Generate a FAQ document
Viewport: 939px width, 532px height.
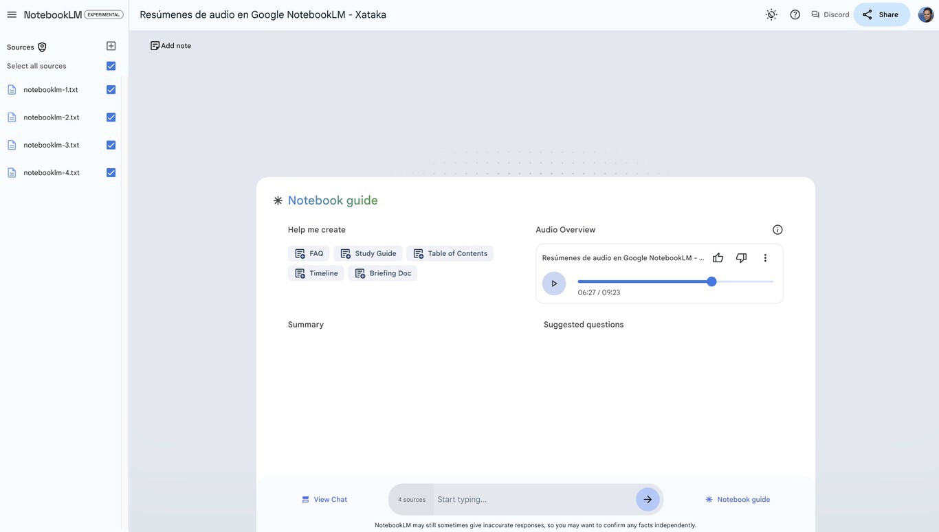point(309,253)
